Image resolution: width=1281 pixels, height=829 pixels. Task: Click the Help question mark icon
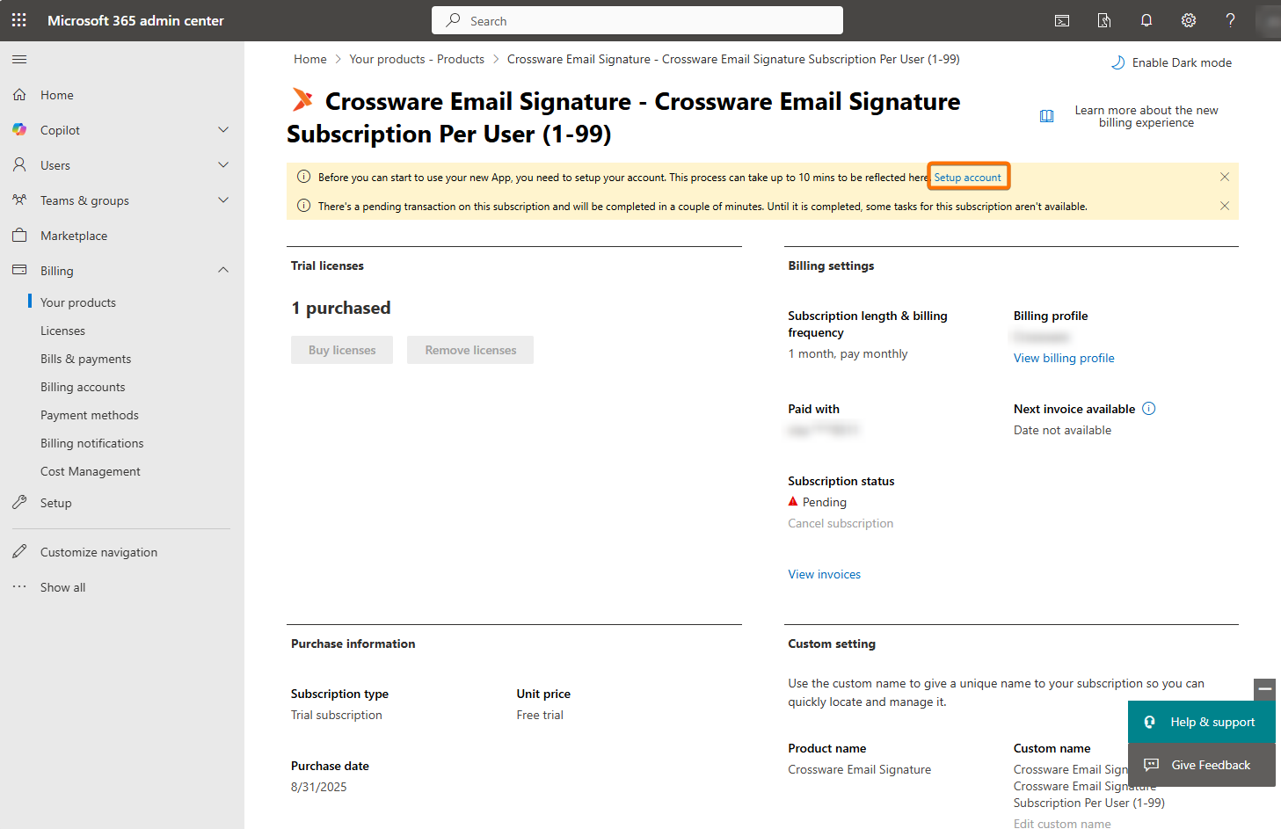tap(1230, 20)
